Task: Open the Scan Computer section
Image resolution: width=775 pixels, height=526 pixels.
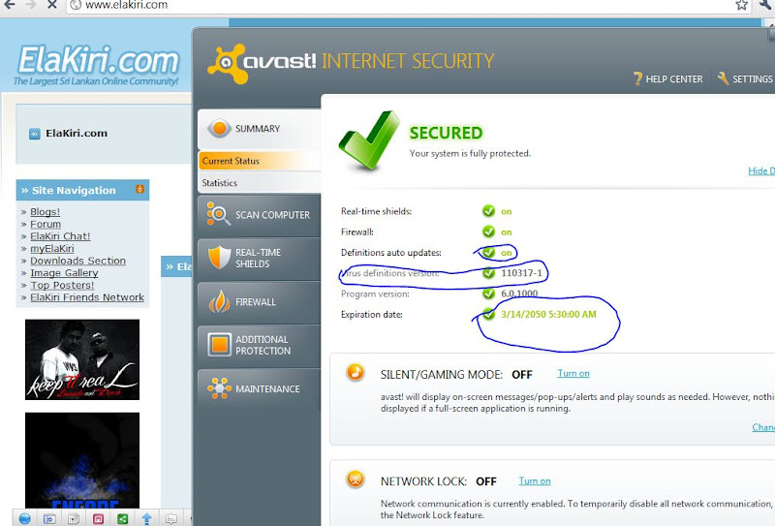Action: (x=259, y=215)
